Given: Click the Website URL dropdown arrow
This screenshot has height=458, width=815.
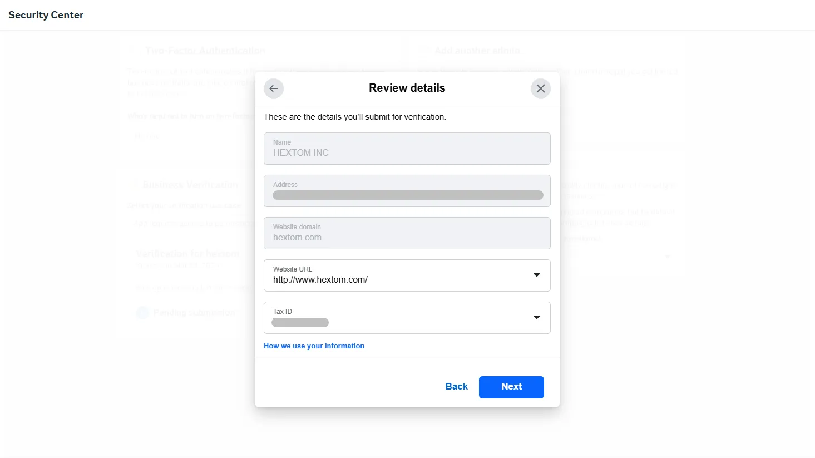Looking at the screenshot, I should pyautogui.click(x=537, y=275).
